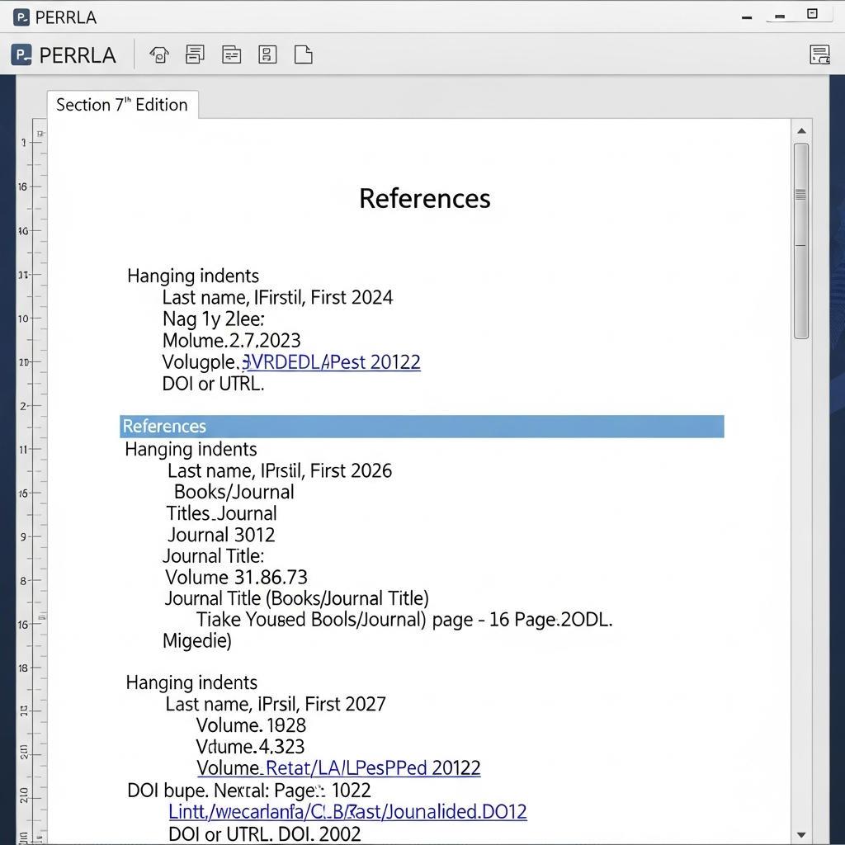The image size is (845, 845).
Task: Select the Section 7th Edition tab
Action: [122, 105]
